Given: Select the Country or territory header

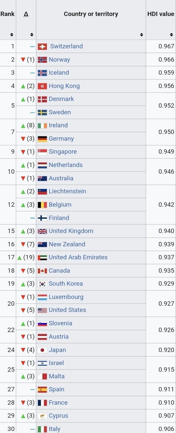Looking at the screenshot, I should (x=91, y=14).
